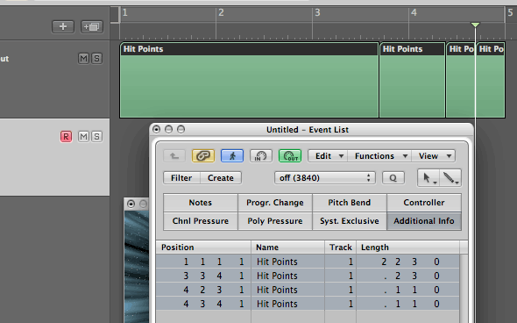
Task: Click the Position column header
Action: tap(203, 248)
